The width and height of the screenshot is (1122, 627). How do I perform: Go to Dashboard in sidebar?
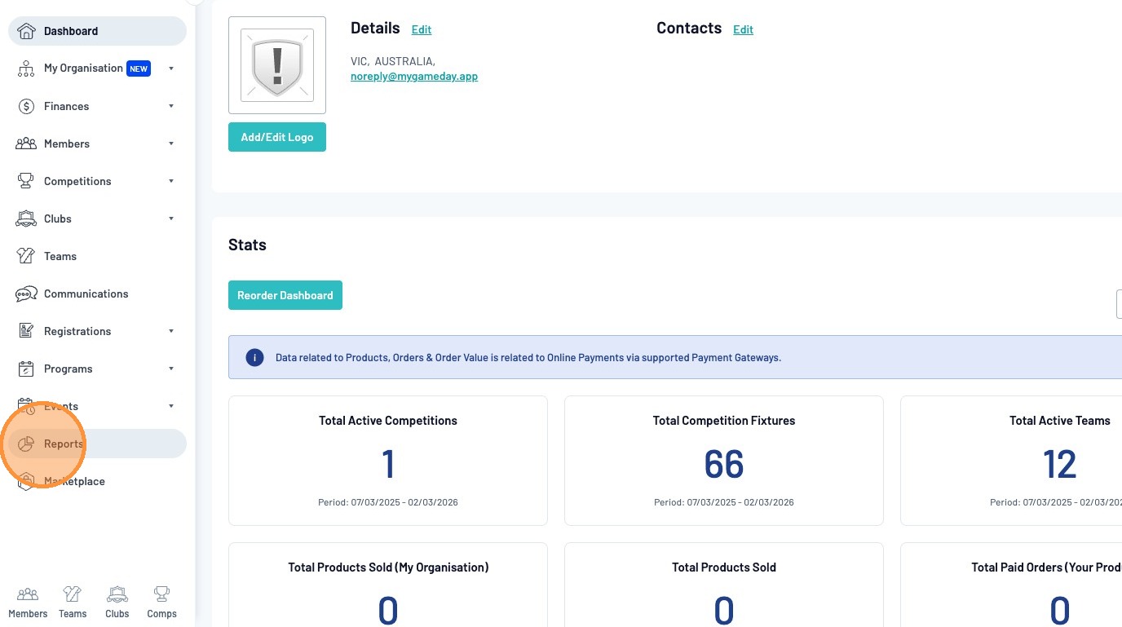click(97, 31)
